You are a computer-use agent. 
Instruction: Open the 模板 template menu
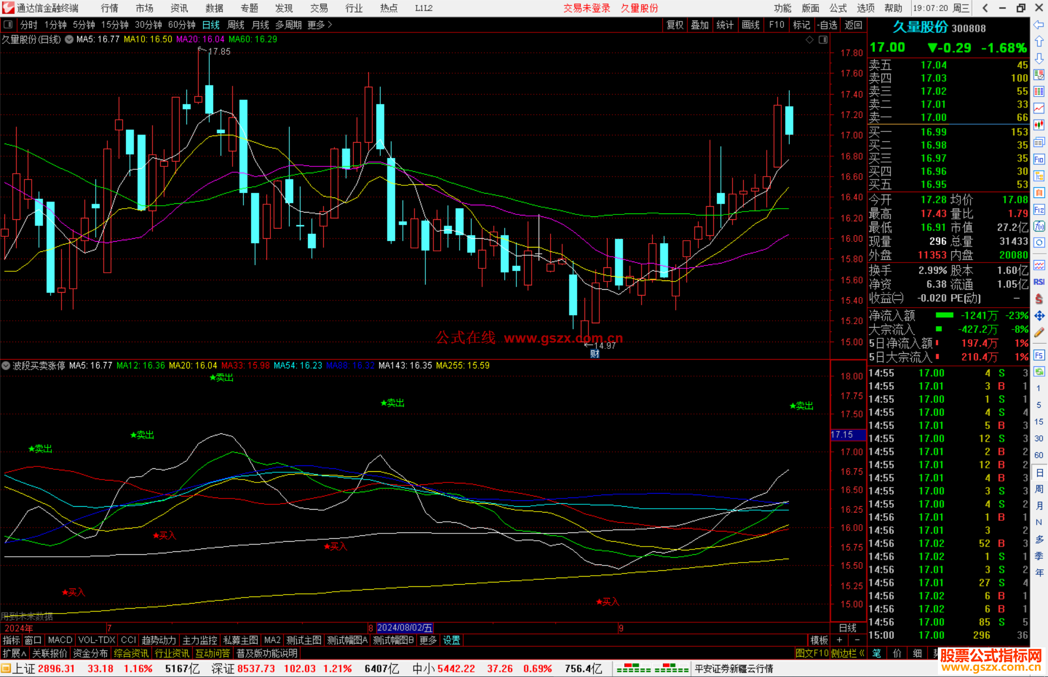[x=819, y=640]
